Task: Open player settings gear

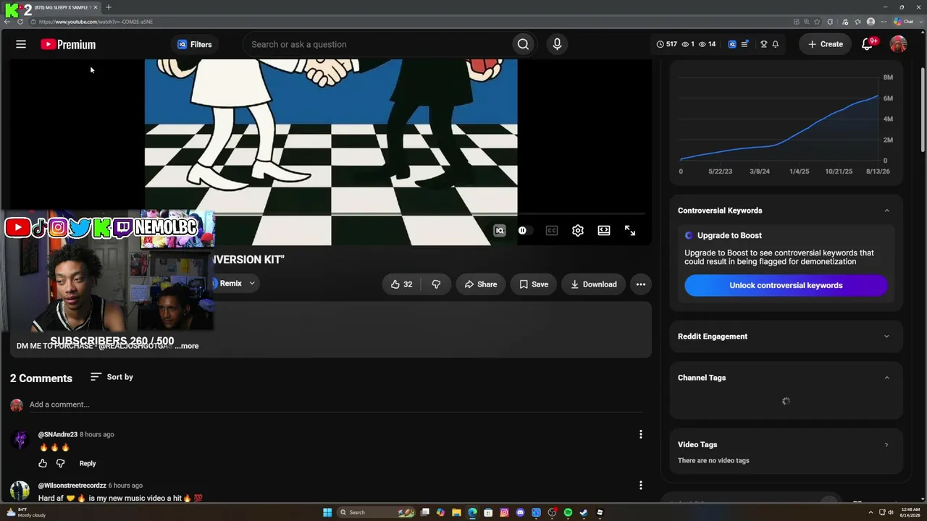Action: coord(577,230)
